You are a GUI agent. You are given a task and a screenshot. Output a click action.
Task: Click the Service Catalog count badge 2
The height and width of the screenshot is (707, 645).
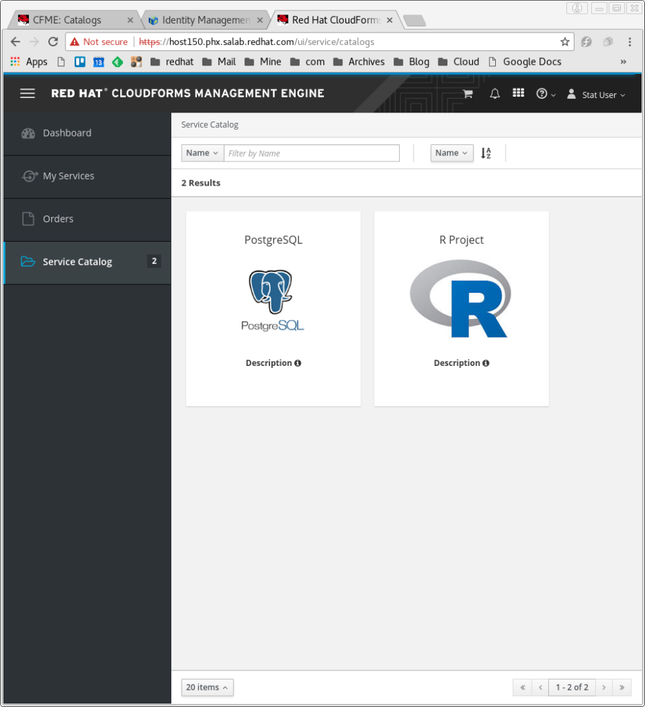pos(154,261)
